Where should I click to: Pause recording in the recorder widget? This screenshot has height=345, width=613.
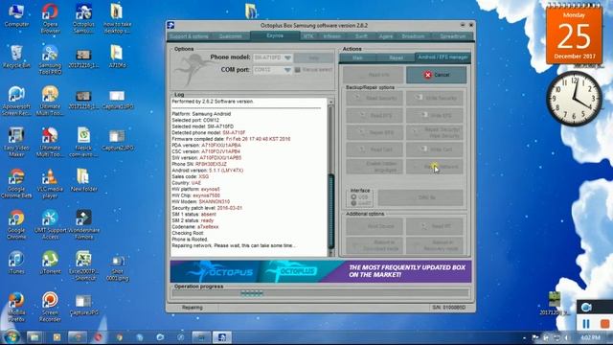click(x=586, y=324)
